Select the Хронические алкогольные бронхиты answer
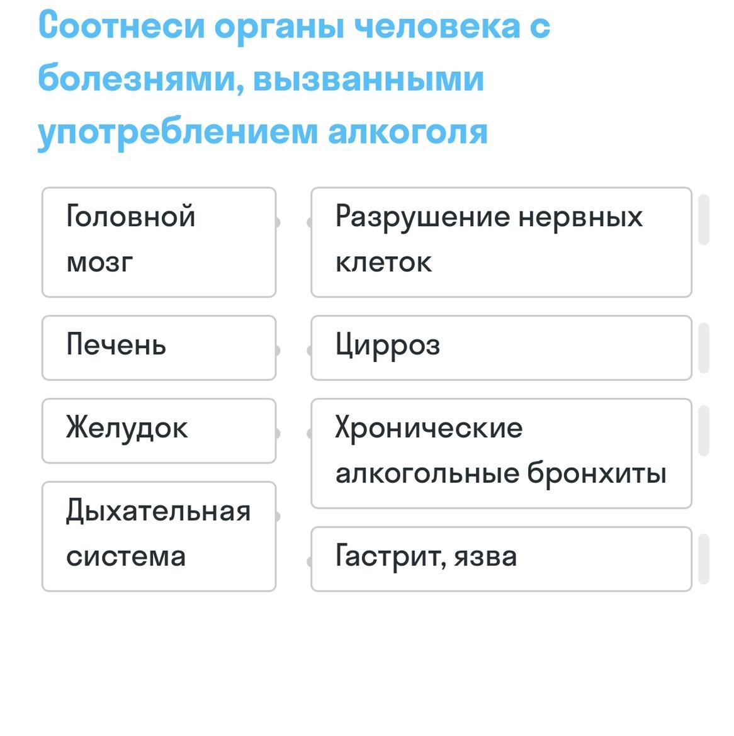 501,453
